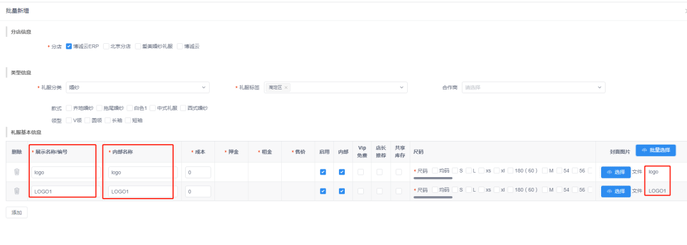Screen dimensions: 687x245
Task: Remove the 高定区 tag
Action: point(286,88)
